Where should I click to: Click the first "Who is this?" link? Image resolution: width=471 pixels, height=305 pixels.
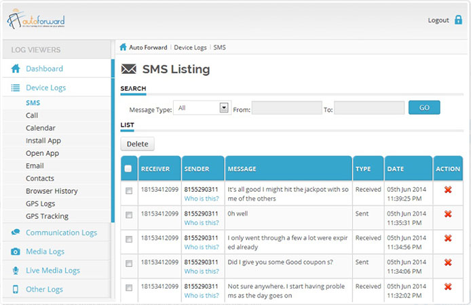tap(202, 199)
